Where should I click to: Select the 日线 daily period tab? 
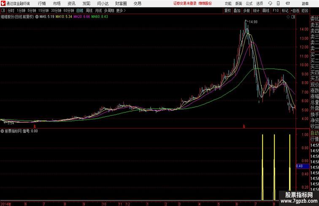[80, 11]
